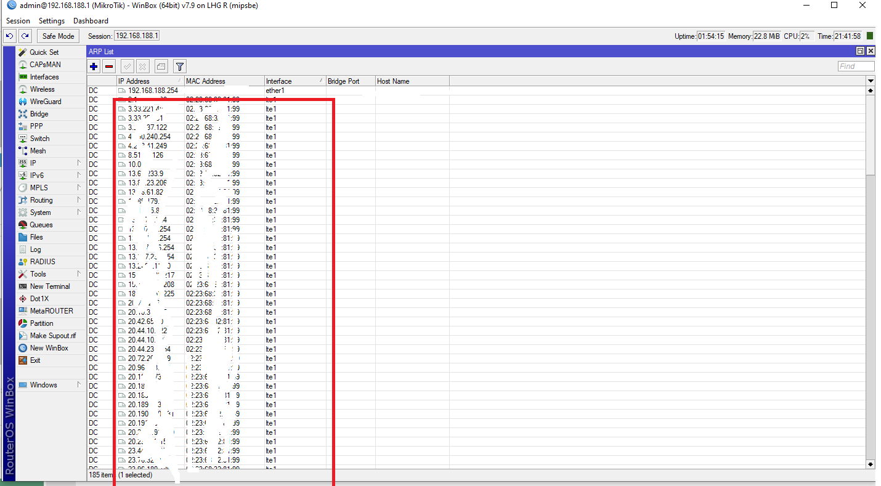Open the Bridge section

coord(39,114)
